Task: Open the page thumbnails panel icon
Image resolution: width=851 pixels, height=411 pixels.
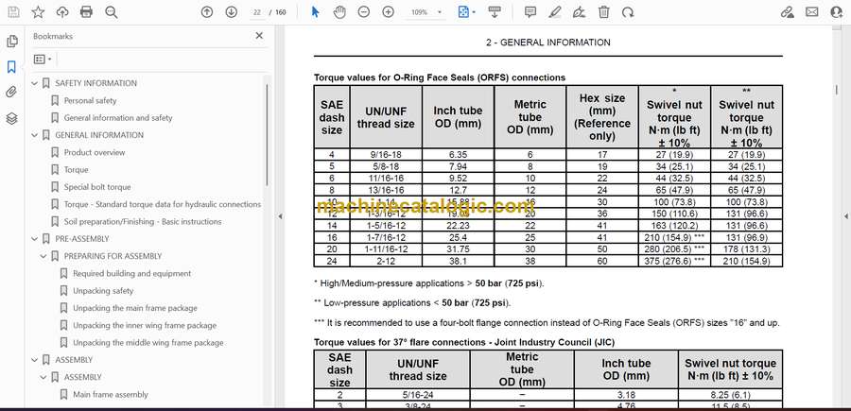Action: click(x=12, y=42)
